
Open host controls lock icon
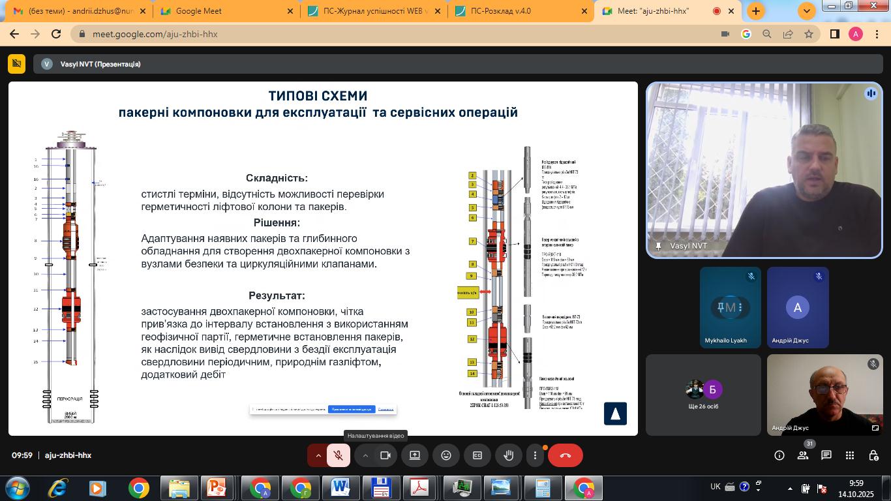coord(873,455)
